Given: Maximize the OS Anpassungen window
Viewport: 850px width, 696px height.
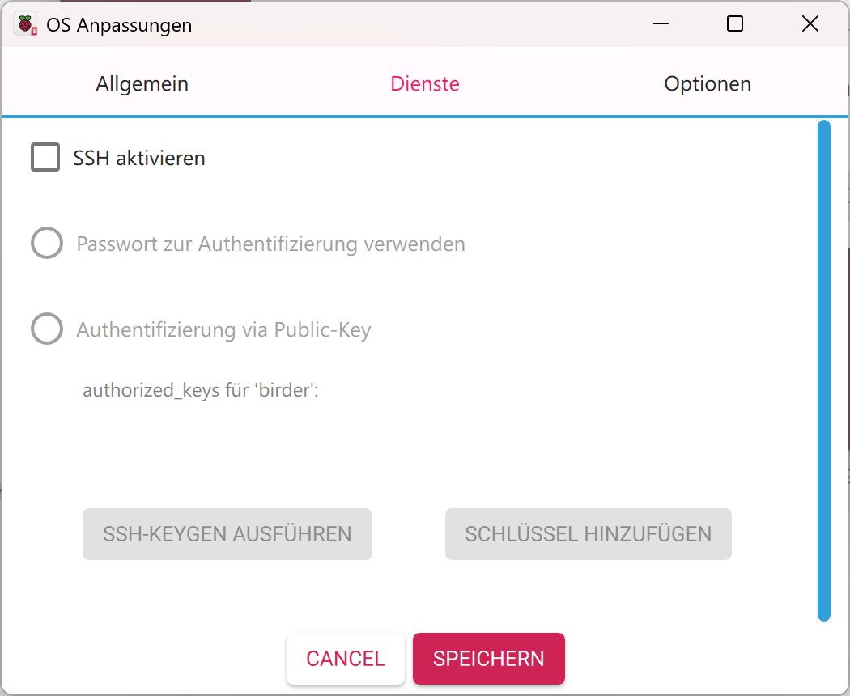Looking at the screenshot, I should [x=735, y=24].
